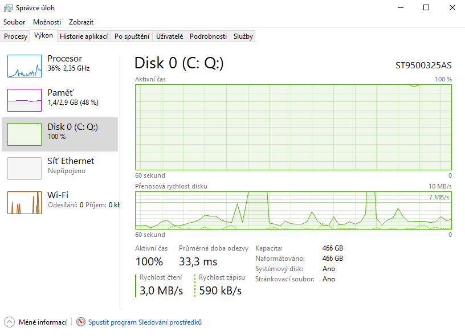
Task: Click the Aktivní čas disk graph
Action: tap(293, 127)
